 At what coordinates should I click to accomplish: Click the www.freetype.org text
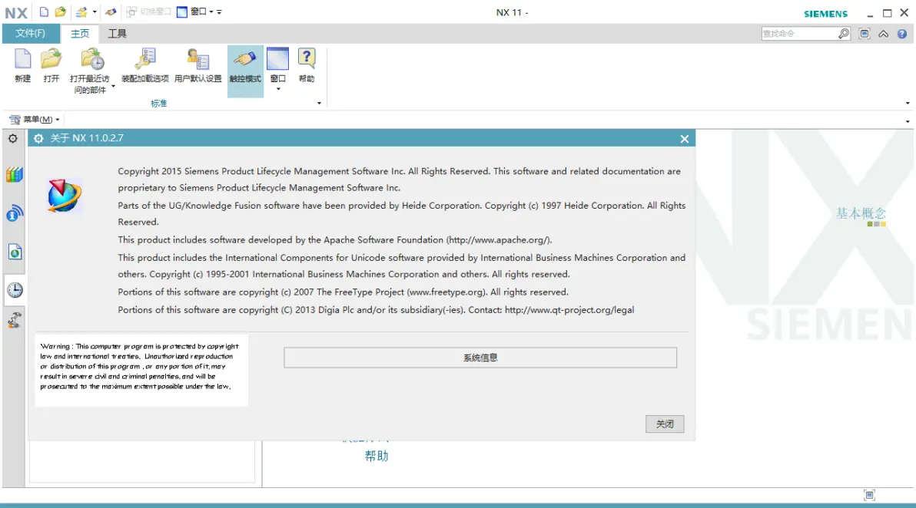[x=446, y=292]
